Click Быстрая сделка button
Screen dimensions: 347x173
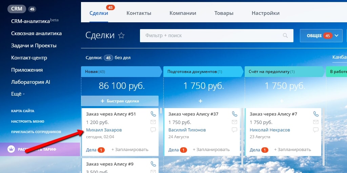point(120,101)
